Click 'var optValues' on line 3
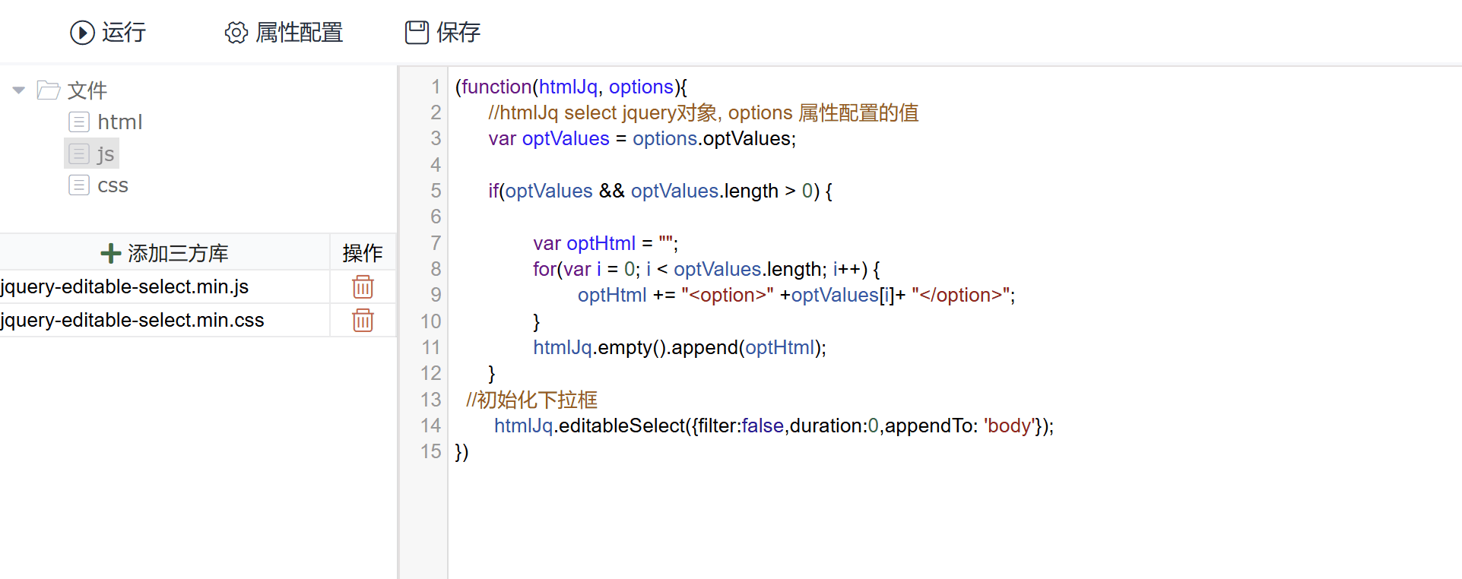Screen dimensions: 1462x579 pyautogui.click(x=549, y=138)
